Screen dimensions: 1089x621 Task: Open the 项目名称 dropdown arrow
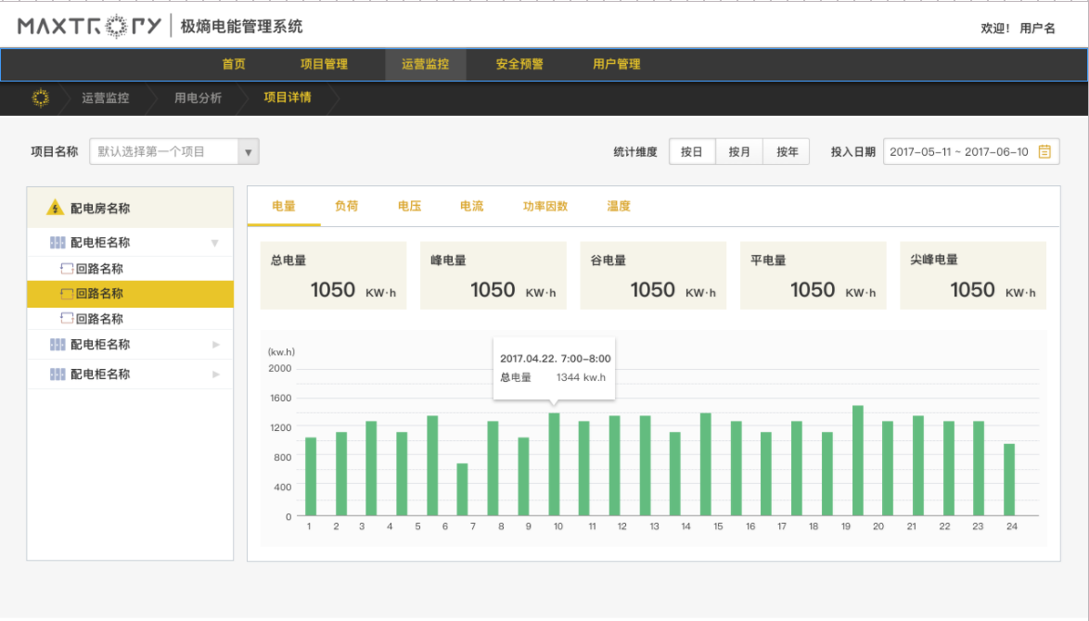coord(248,152)
